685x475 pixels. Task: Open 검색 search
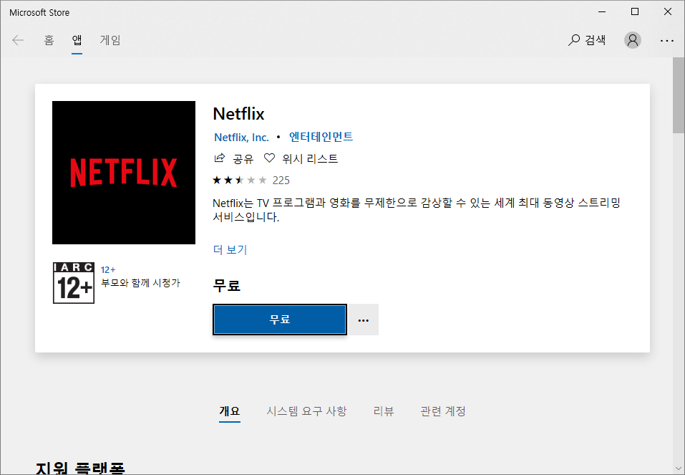[x=587, y=40]
